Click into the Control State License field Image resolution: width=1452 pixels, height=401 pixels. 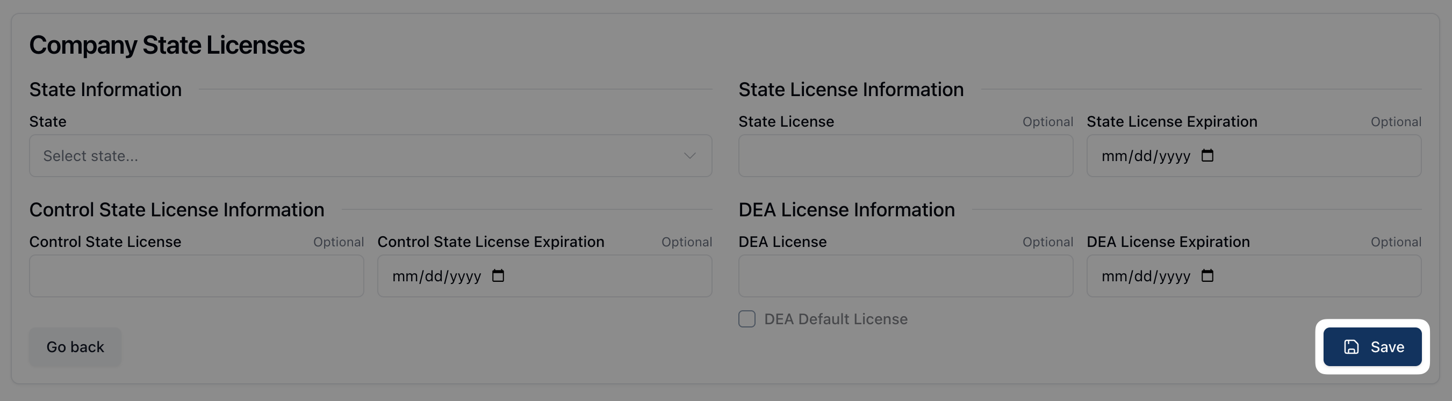pos(196,276)
